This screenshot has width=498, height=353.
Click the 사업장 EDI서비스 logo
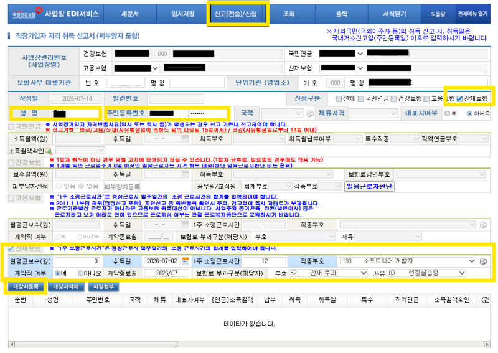pos(56,14)
